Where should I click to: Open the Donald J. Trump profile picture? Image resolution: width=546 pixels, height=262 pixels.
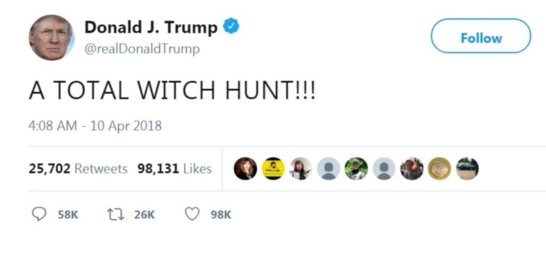[51, 37]
